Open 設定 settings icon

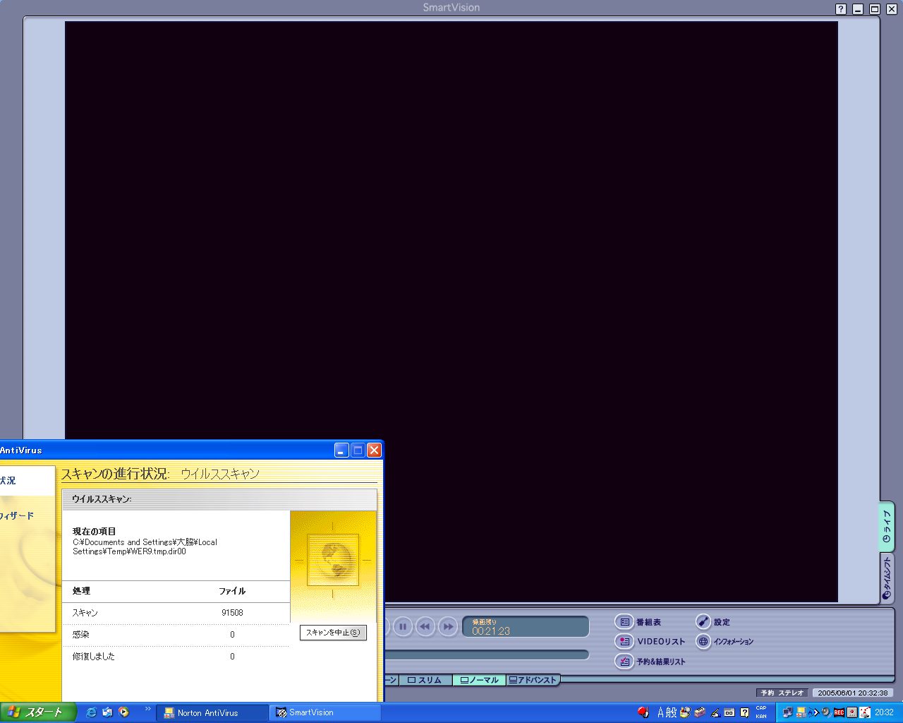(x=703, y=622)
